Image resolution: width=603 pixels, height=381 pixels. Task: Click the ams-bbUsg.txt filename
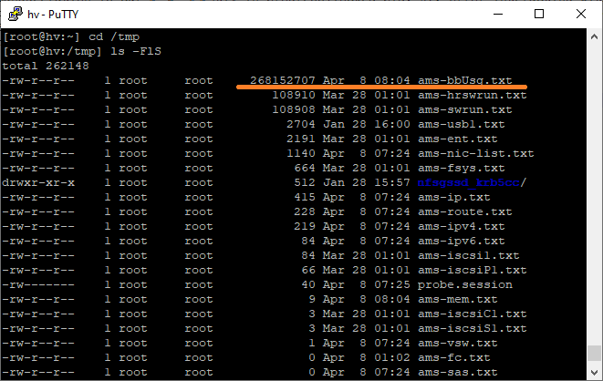click(465, 80)
